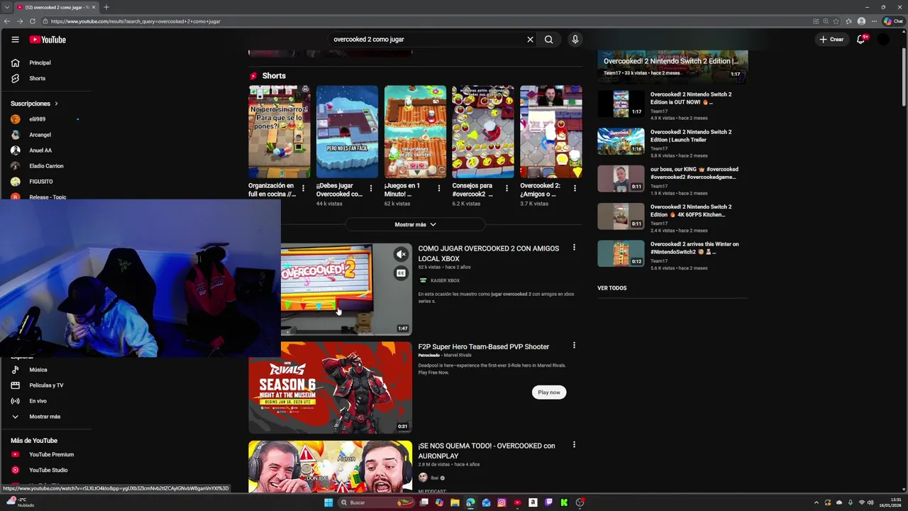The height and width of the screenshot is (511, 908).
Task: Open the KAISER XBOX channel
Action: 445,280
